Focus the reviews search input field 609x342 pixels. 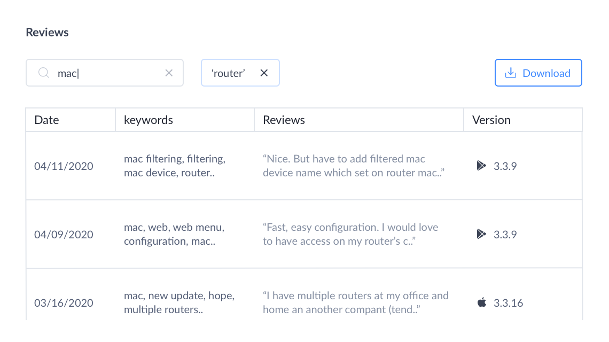[x=107, y=73]
